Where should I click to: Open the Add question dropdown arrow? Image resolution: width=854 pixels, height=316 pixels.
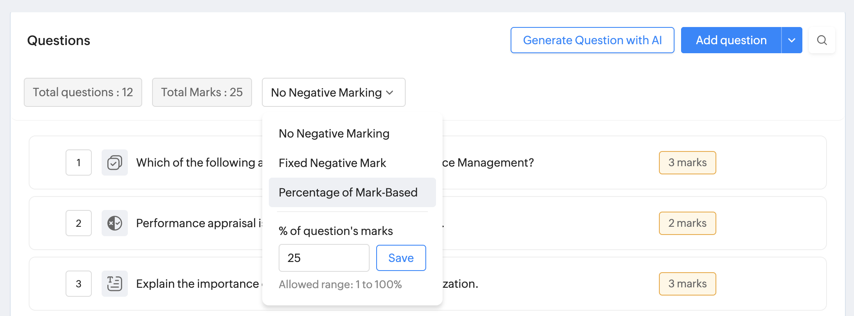point(792,40)
